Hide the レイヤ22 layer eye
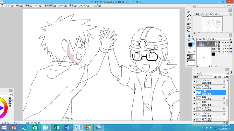Image resolution: width=234 pixels, height=131 pixels. 194,82
